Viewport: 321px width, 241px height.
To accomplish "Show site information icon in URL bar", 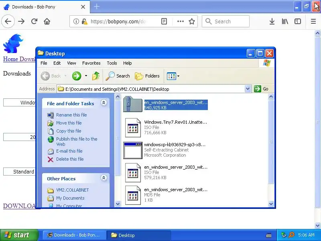I will [76, 21].
